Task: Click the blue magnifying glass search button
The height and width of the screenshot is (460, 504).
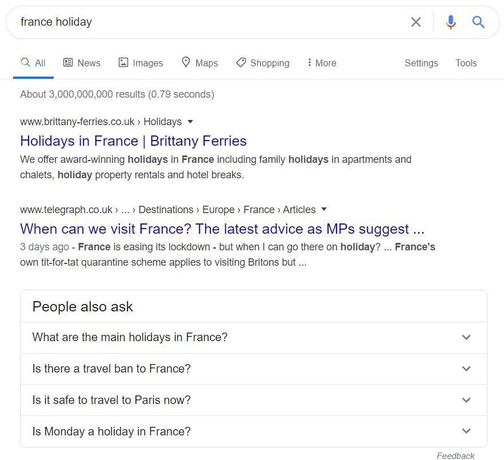Action: pyautogui.click(x=478, y=22)
